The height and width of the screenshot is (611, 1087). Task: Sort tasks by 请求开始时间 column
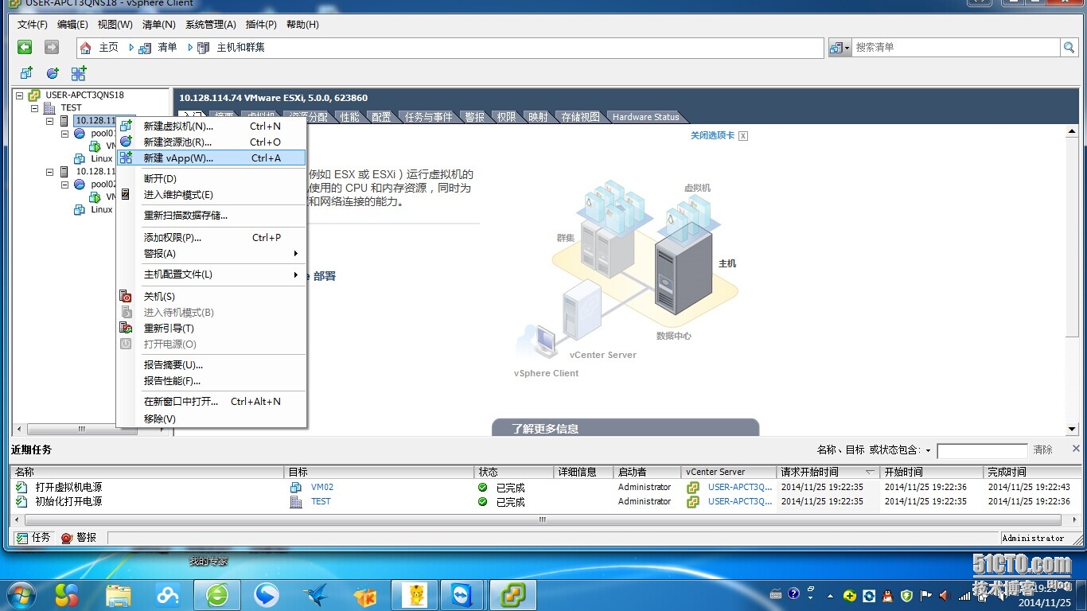pyautogui.click(x=828, y=472)
